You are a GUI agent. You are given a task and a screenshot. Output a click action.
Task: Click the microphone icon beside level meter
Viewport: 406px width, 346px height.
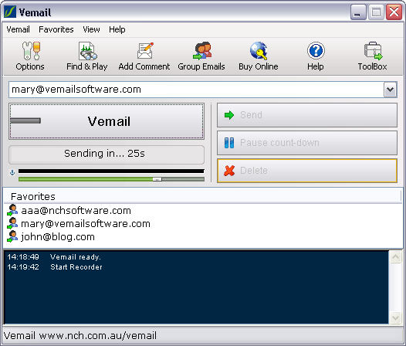pyautogui.click(x=12, y=172)
